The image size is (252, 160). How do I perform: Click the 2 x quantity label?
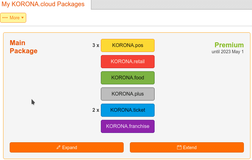(96, 110)
